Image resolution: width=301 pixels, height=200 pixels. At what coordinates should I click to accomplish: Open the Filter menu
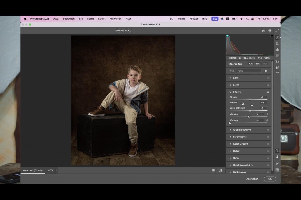[x=128, y=19]
